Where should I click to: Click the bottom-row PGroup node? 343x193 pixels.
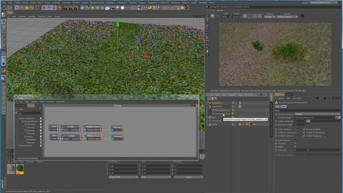(117, 137)
